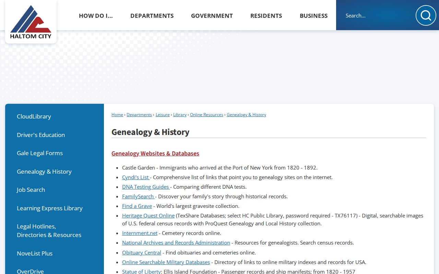Open the Government menu
439x274 pixels.
(x=212, y=16)
